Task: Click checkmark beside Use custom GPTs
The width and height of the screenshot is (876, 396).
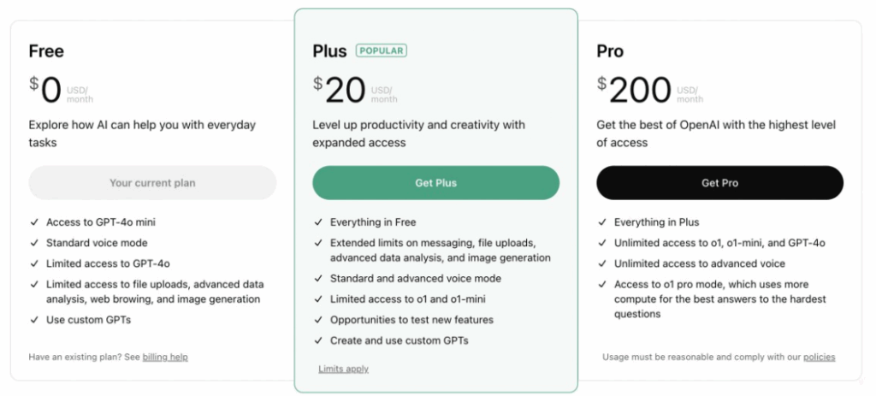Action: (33, 320)
